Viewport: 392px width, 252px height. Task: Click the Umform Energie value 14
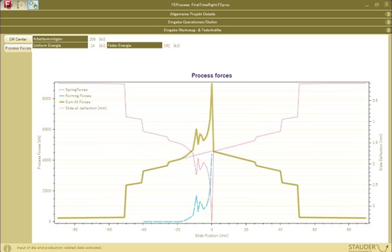click(x=93, y=46)
